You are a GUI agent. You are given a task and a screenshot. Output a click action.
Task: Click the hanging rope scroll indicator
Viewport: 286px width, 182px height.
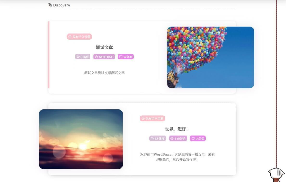click(x=277, y=84)
